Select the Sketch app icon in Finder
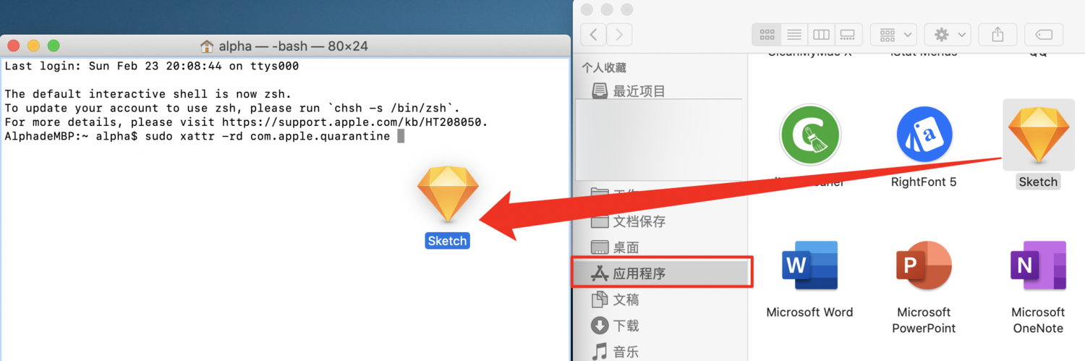 1038,135
